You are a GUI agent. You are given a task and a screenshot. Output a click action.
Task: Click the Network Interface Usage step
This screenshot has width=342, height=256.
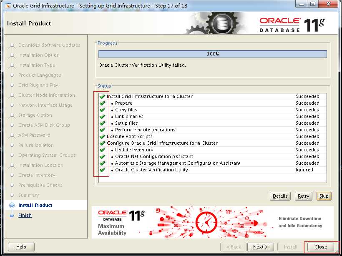[x=45, y=105]
